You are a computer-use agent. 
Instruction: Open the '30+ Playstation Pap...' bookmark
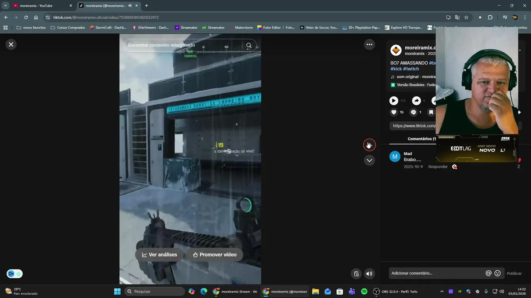[x=361, y=28]
